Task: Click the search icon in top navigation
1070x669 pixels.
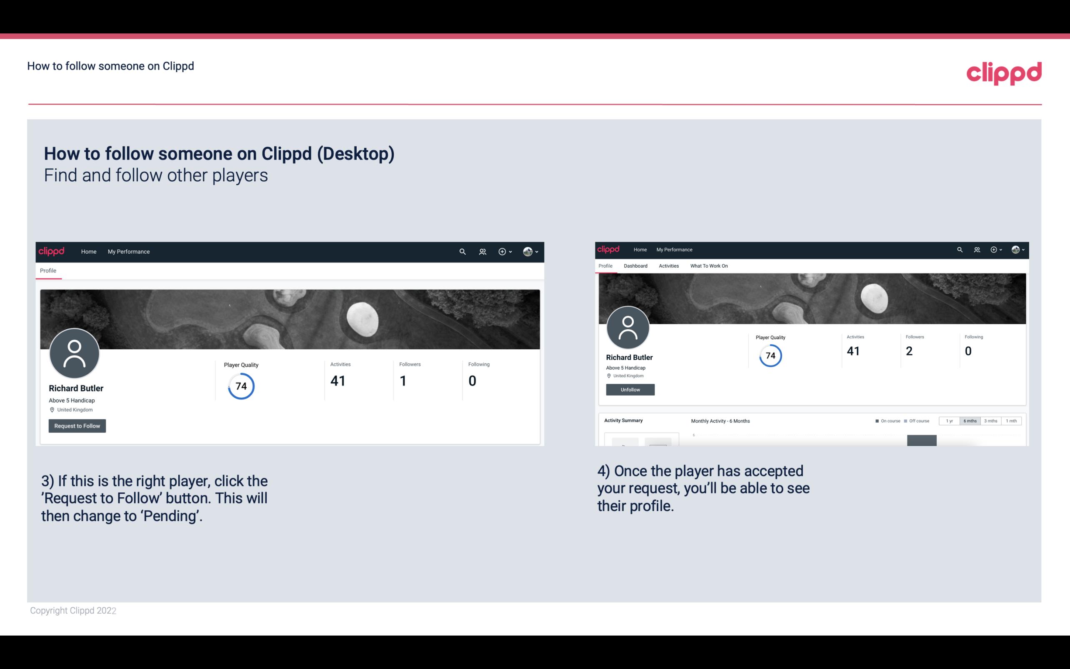Action: click(462, 251)
